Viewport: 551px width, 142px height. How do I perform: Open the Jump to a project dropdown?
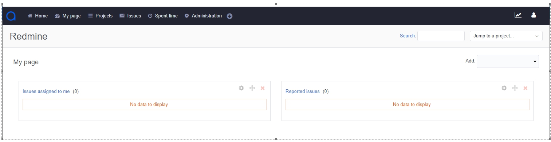(506, 36)
